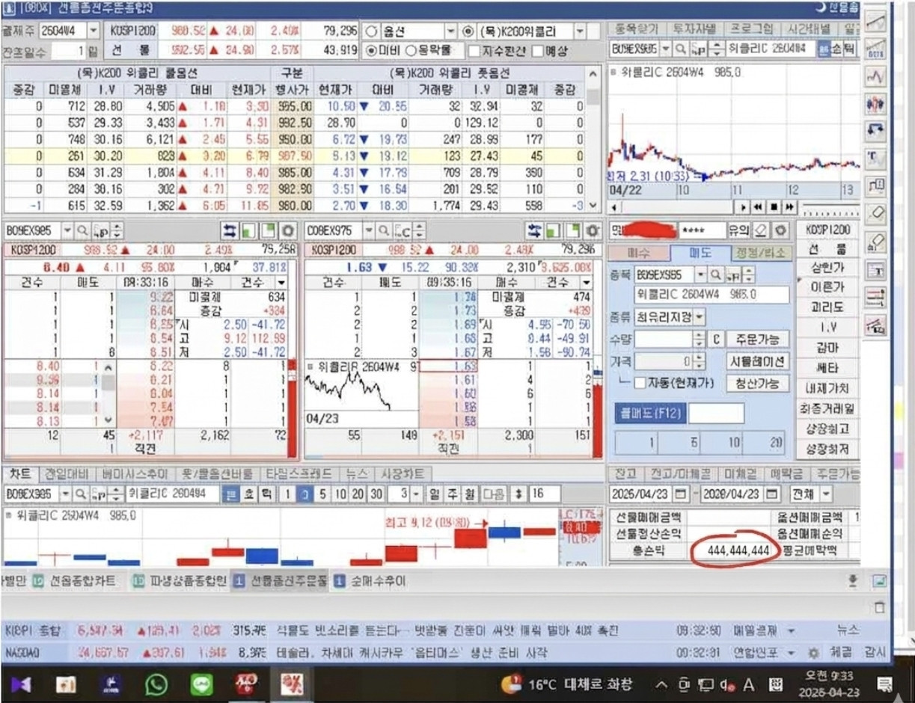
Task: Open the 전일대비 tab
Action: (67, 473)
